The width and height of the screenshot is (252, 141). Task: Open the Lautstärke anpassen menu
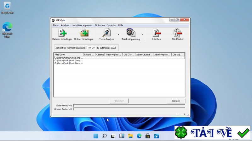[x=82, y=25]
